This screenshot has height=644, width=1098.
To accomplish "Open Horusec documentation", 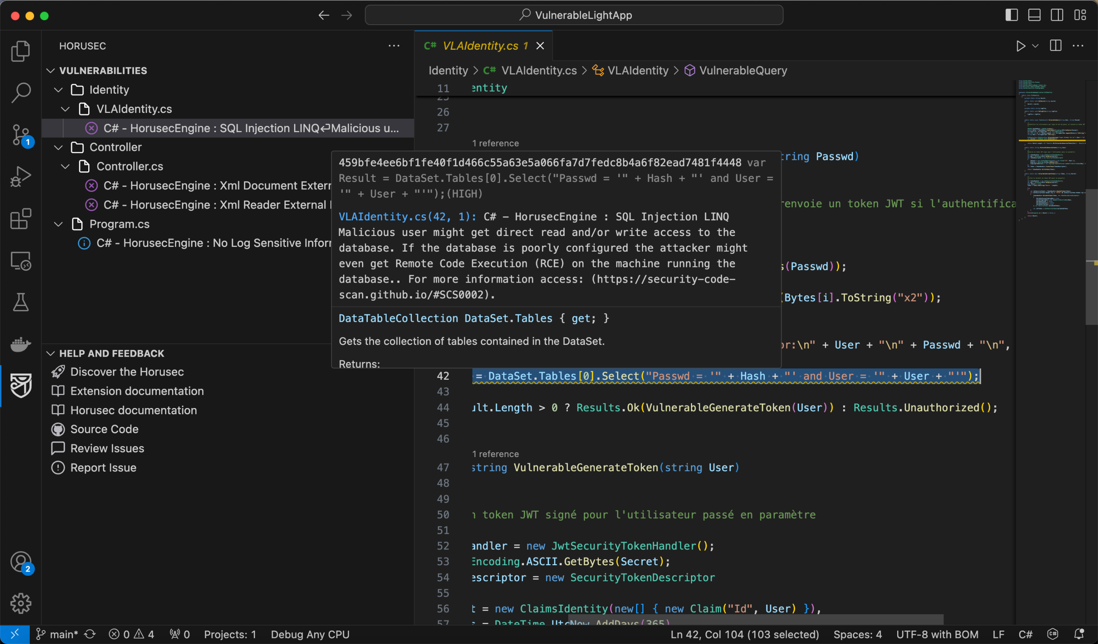I will pyautogui.click(x=134, y=410).
